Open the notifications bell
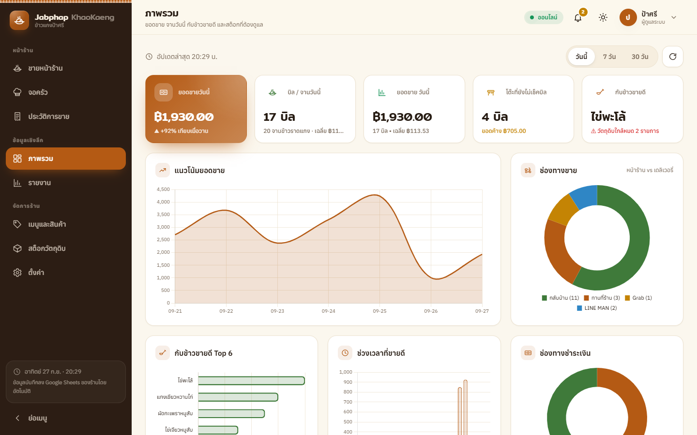Viewport: 697px width, 435px height. [x=578, y=17]
